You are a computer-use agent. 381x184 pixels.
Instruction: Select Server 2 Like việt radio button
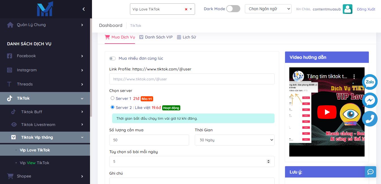[112, 107]
